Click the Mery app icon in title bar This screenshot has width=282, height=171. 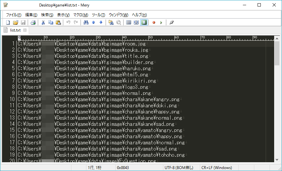6,5
